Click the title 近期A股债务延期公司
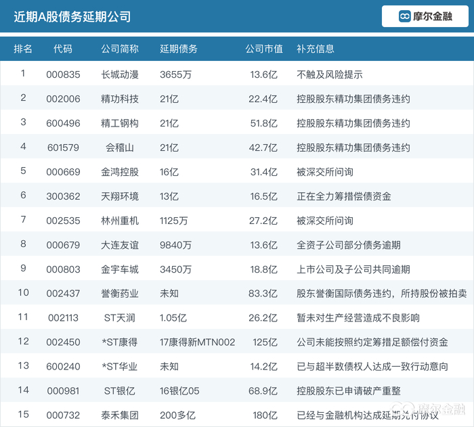474x427 pixels. tap(72, 17)
